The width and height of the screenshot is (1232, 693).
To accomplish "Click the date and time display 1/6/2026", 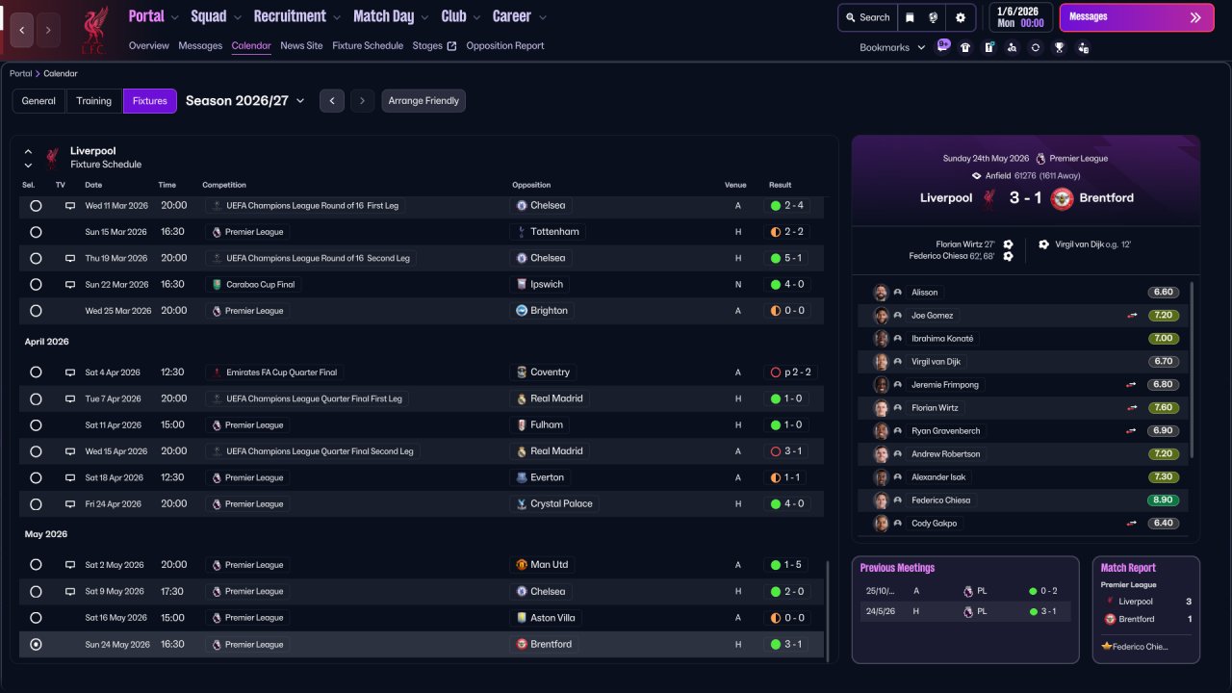I will click(1021, 17).
